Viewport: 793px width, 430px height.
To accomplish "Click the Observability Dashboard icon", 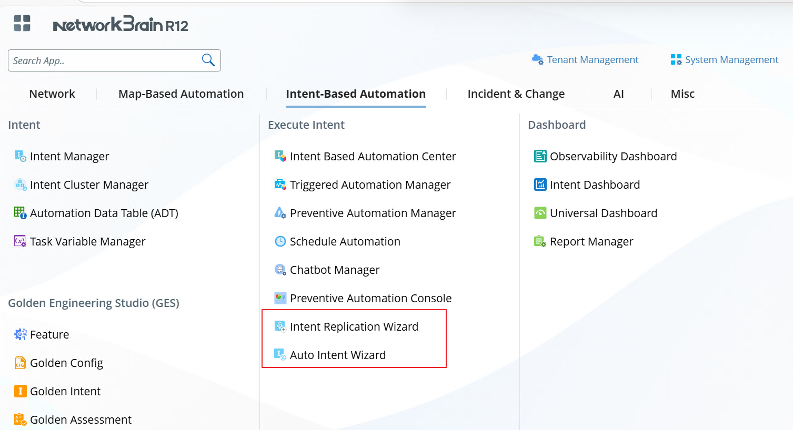I will 540,156.
